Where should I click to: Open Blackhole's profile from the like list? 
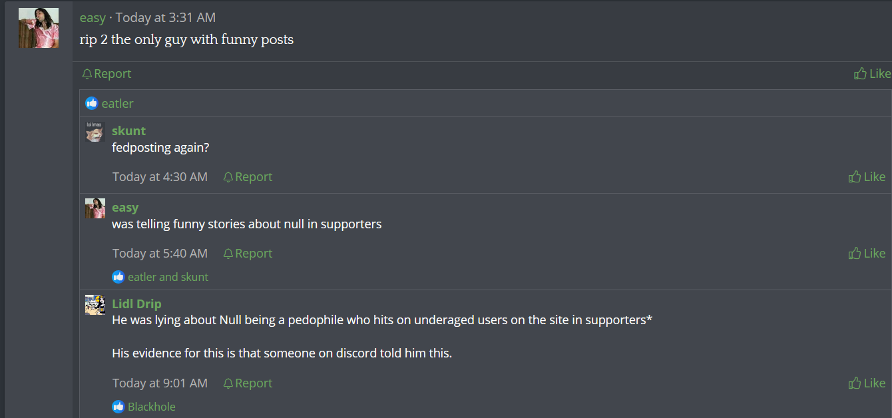point(152,407)
